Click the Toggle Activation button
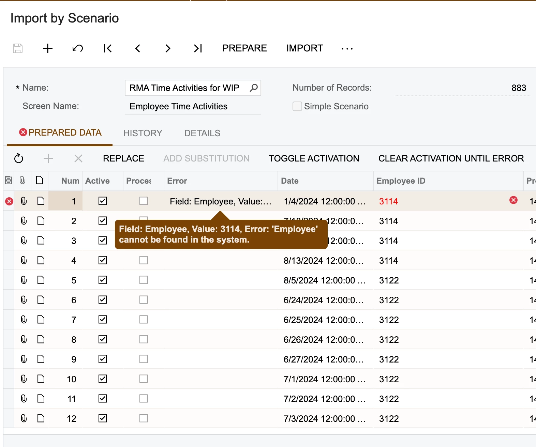 tap(314, 158)
